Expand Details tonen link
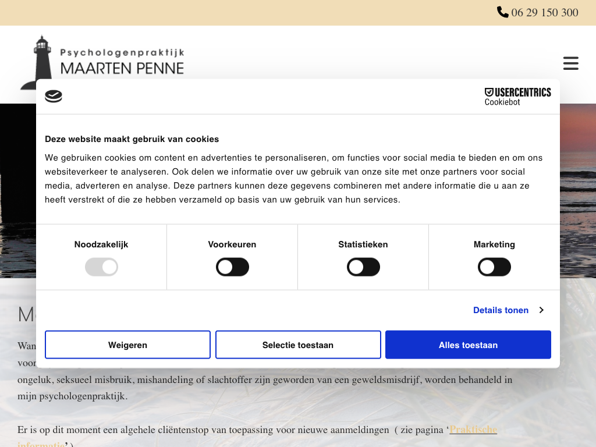596x447 pixels. click(501, 310)
